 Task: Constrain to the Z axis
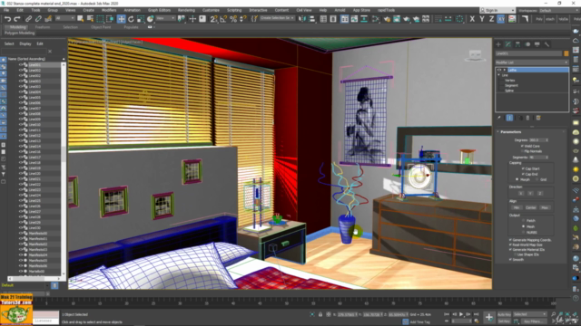tap(491, 19)
